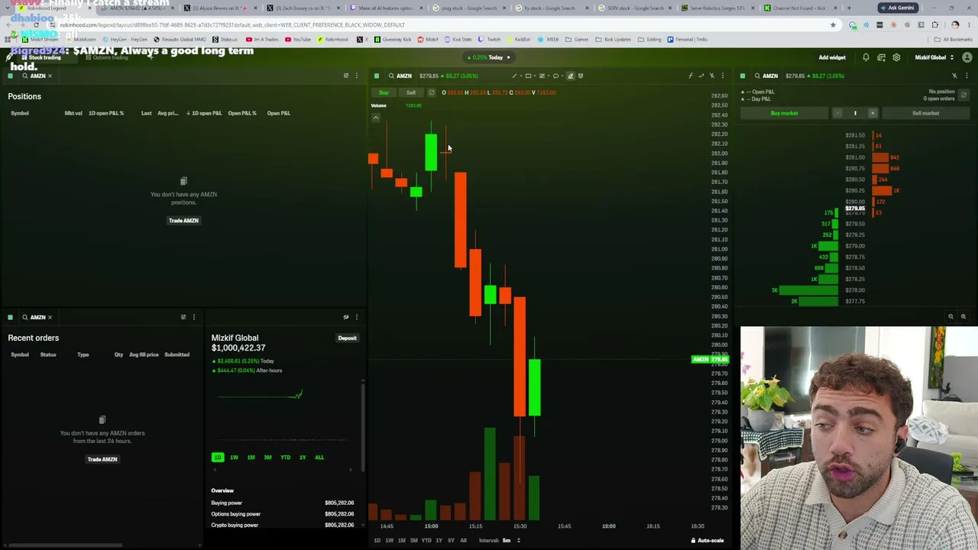This screenshot has width=978, height=550.
Task: Click the green link-color square in Positions widget
Action: (x=10, y=76)
